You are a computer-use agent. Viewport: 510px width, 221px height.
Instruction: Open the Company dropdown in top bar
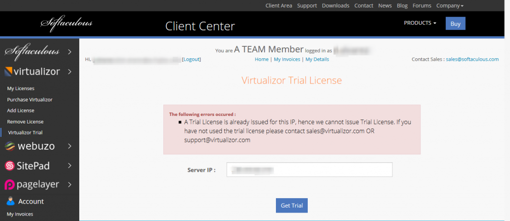pos(450,5)
